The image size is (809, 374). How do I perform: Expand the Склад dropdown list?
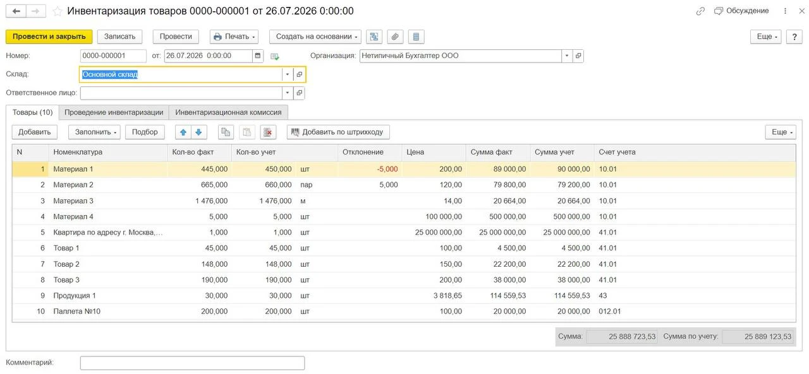[288, 74]
